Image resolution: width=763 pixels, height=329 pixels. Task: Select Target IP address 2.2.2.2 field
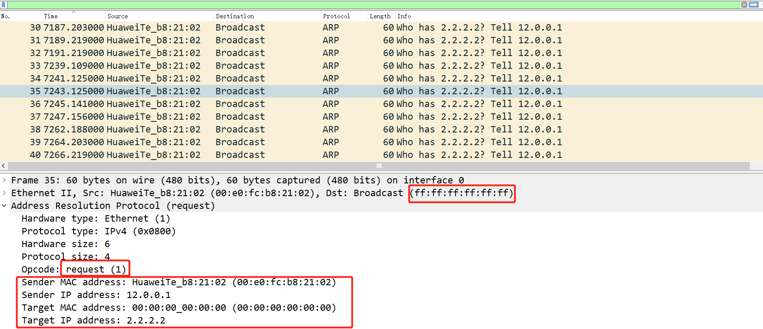(x=94, y=321)
